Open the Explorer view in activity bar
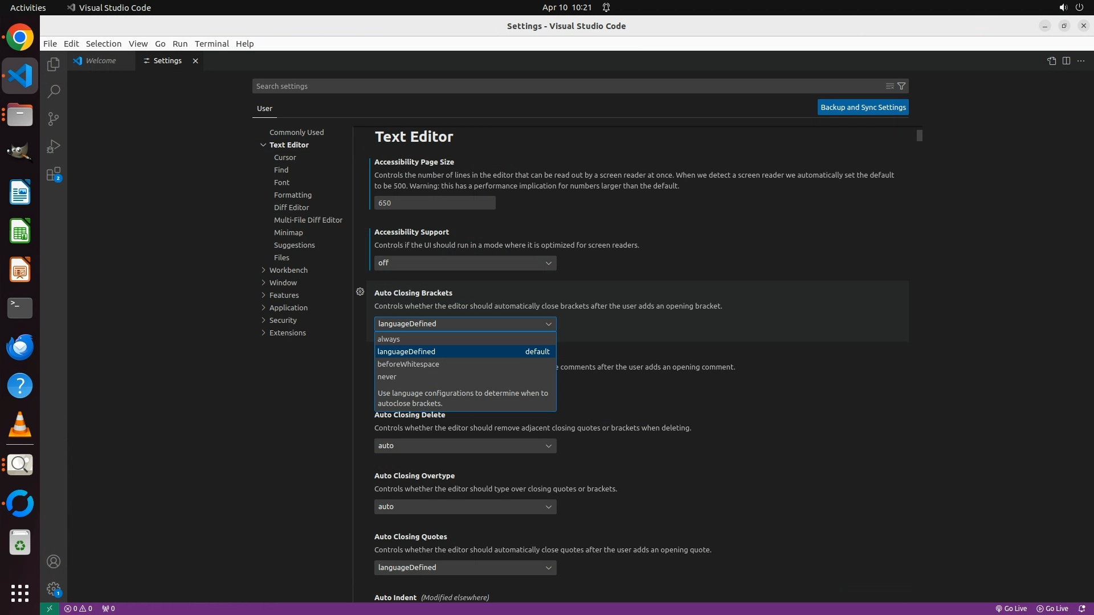 [53, 64]
